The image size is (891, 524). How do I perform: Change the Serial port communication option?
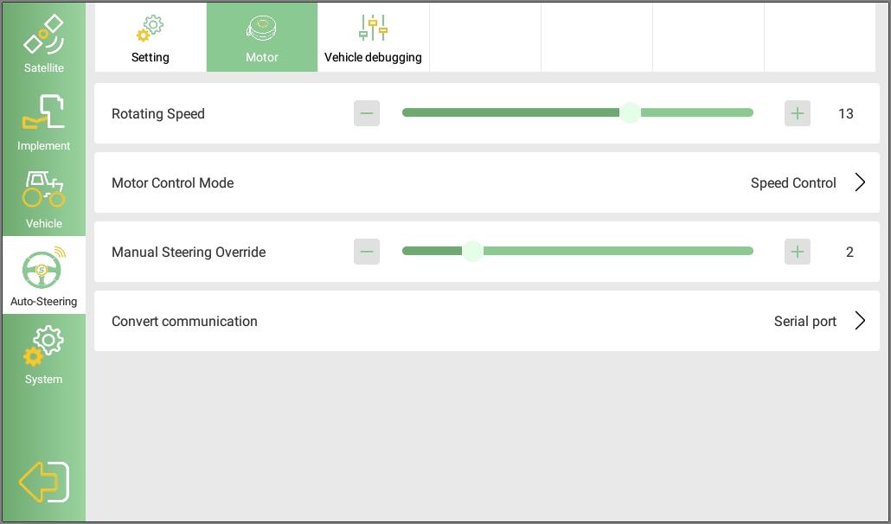[804, 322]
